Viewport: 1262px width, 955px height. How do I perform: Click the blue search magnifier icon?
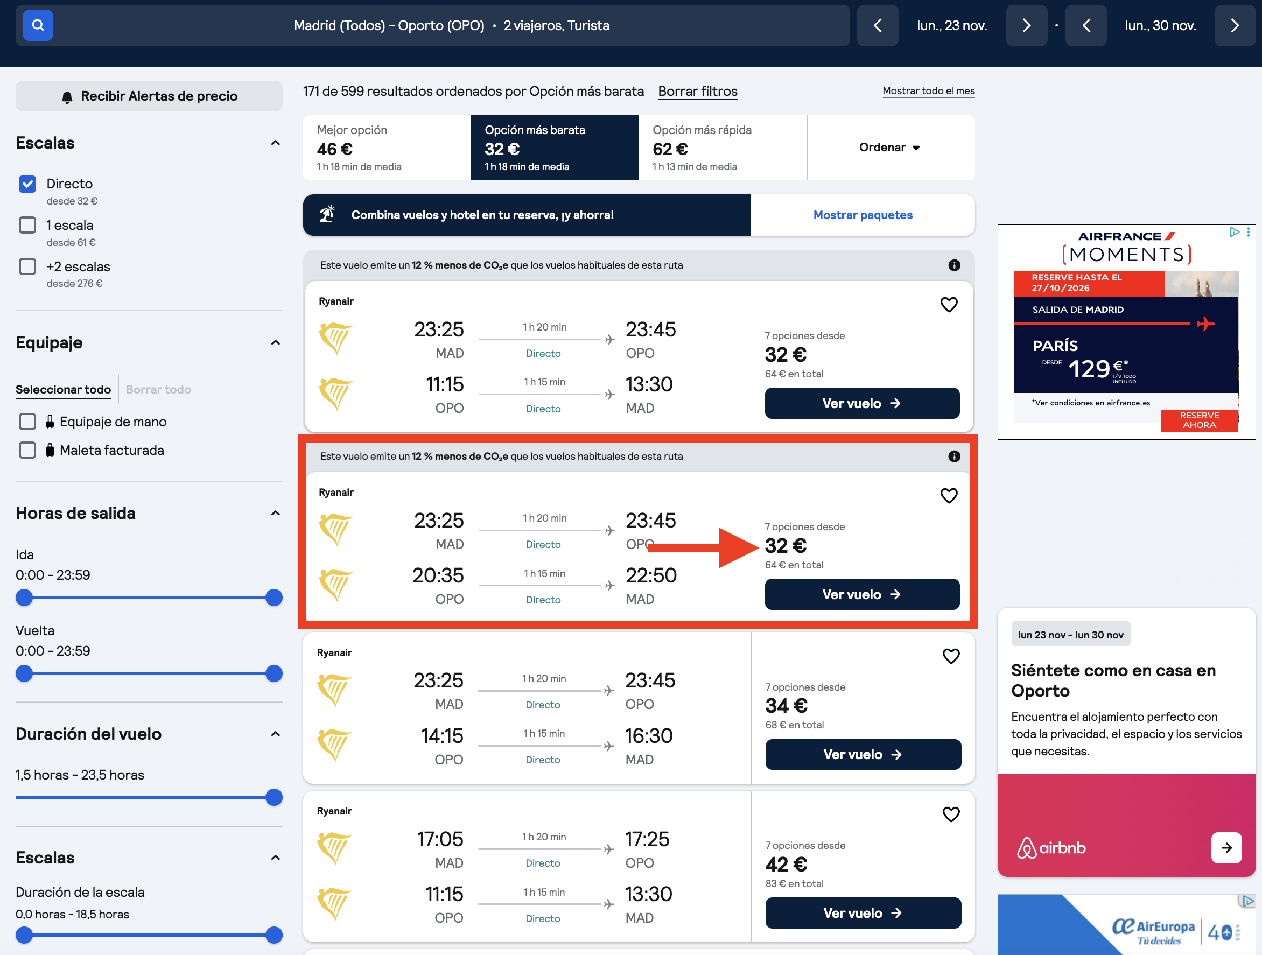pos(38,25)
